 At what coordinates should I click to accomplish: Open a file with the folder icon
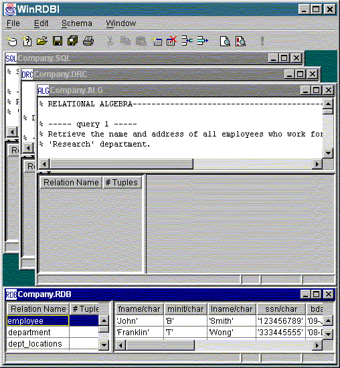[x=42, y=41]
